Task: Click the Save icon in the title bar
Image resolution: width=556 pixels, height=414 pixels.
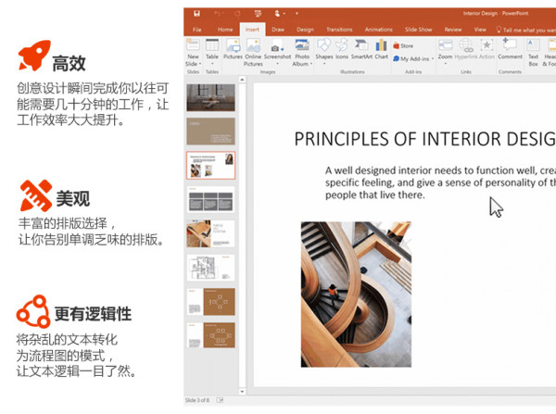Action: (x=196, y=14)
